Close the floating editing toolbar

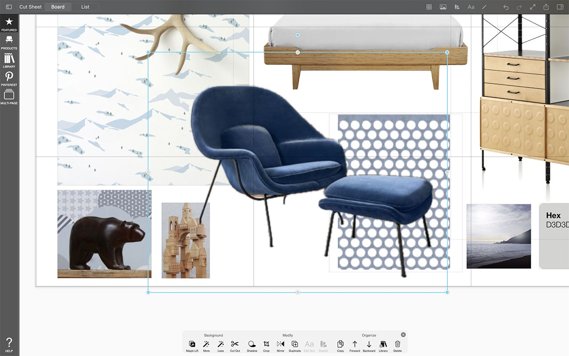(x=403, y=335)
